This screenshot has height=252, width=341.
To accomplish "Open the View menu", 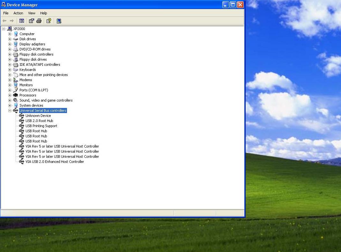I will [32, 13].
